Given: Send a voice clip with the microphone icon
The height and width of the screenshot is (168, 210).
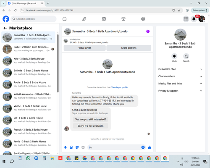Looking at the screenshot, I should tap(65, 147).
